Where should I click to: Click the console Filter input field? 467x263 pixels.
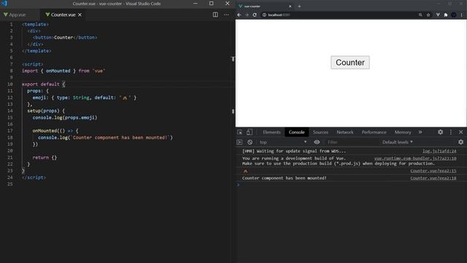(x=352, y=142)
